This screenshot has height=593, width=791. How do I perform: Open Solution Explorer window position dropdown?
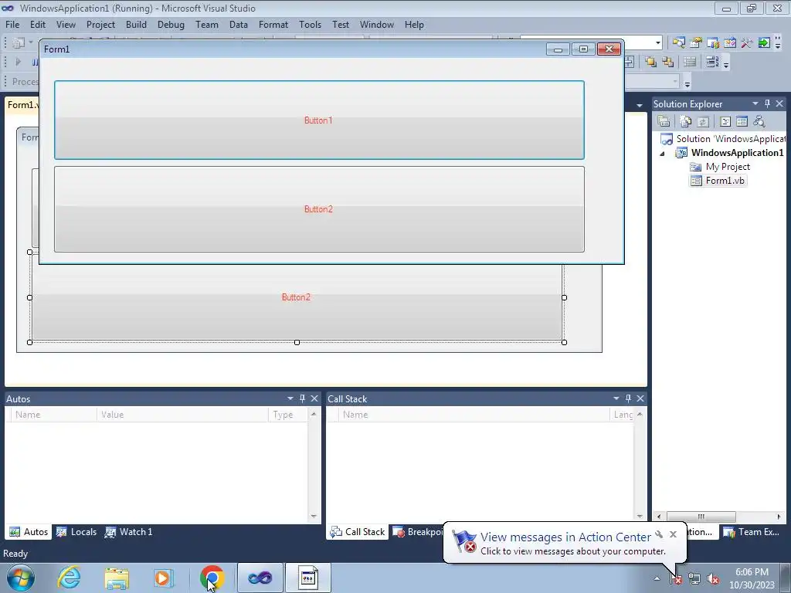[x=755, y=103]
